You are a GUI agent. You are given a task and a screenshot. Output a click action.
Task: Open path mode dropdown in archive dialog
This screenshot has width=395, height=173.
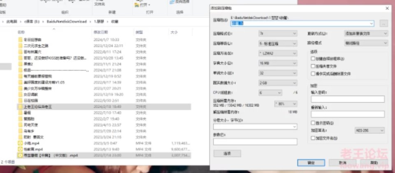(366, 43)
